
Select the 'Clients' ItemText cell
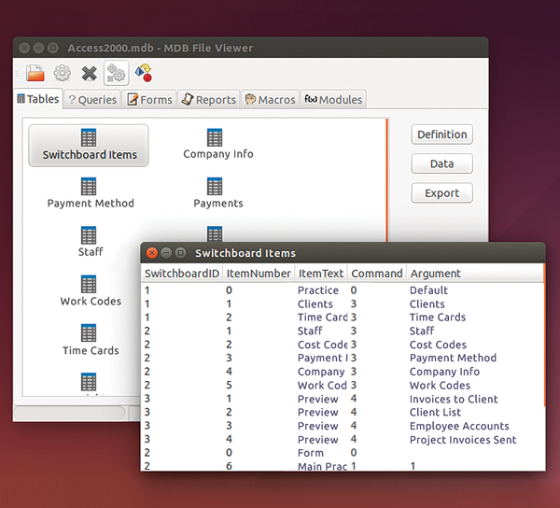315,304
